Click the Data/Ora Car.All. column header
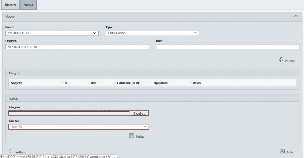 pyautogui.click(x=129, y=83)
